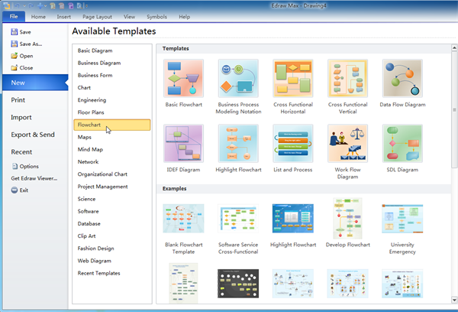This screenshot has height=312, width=458.
Task: Open the Symbols ribbon tab
Action: coord(156,16)
